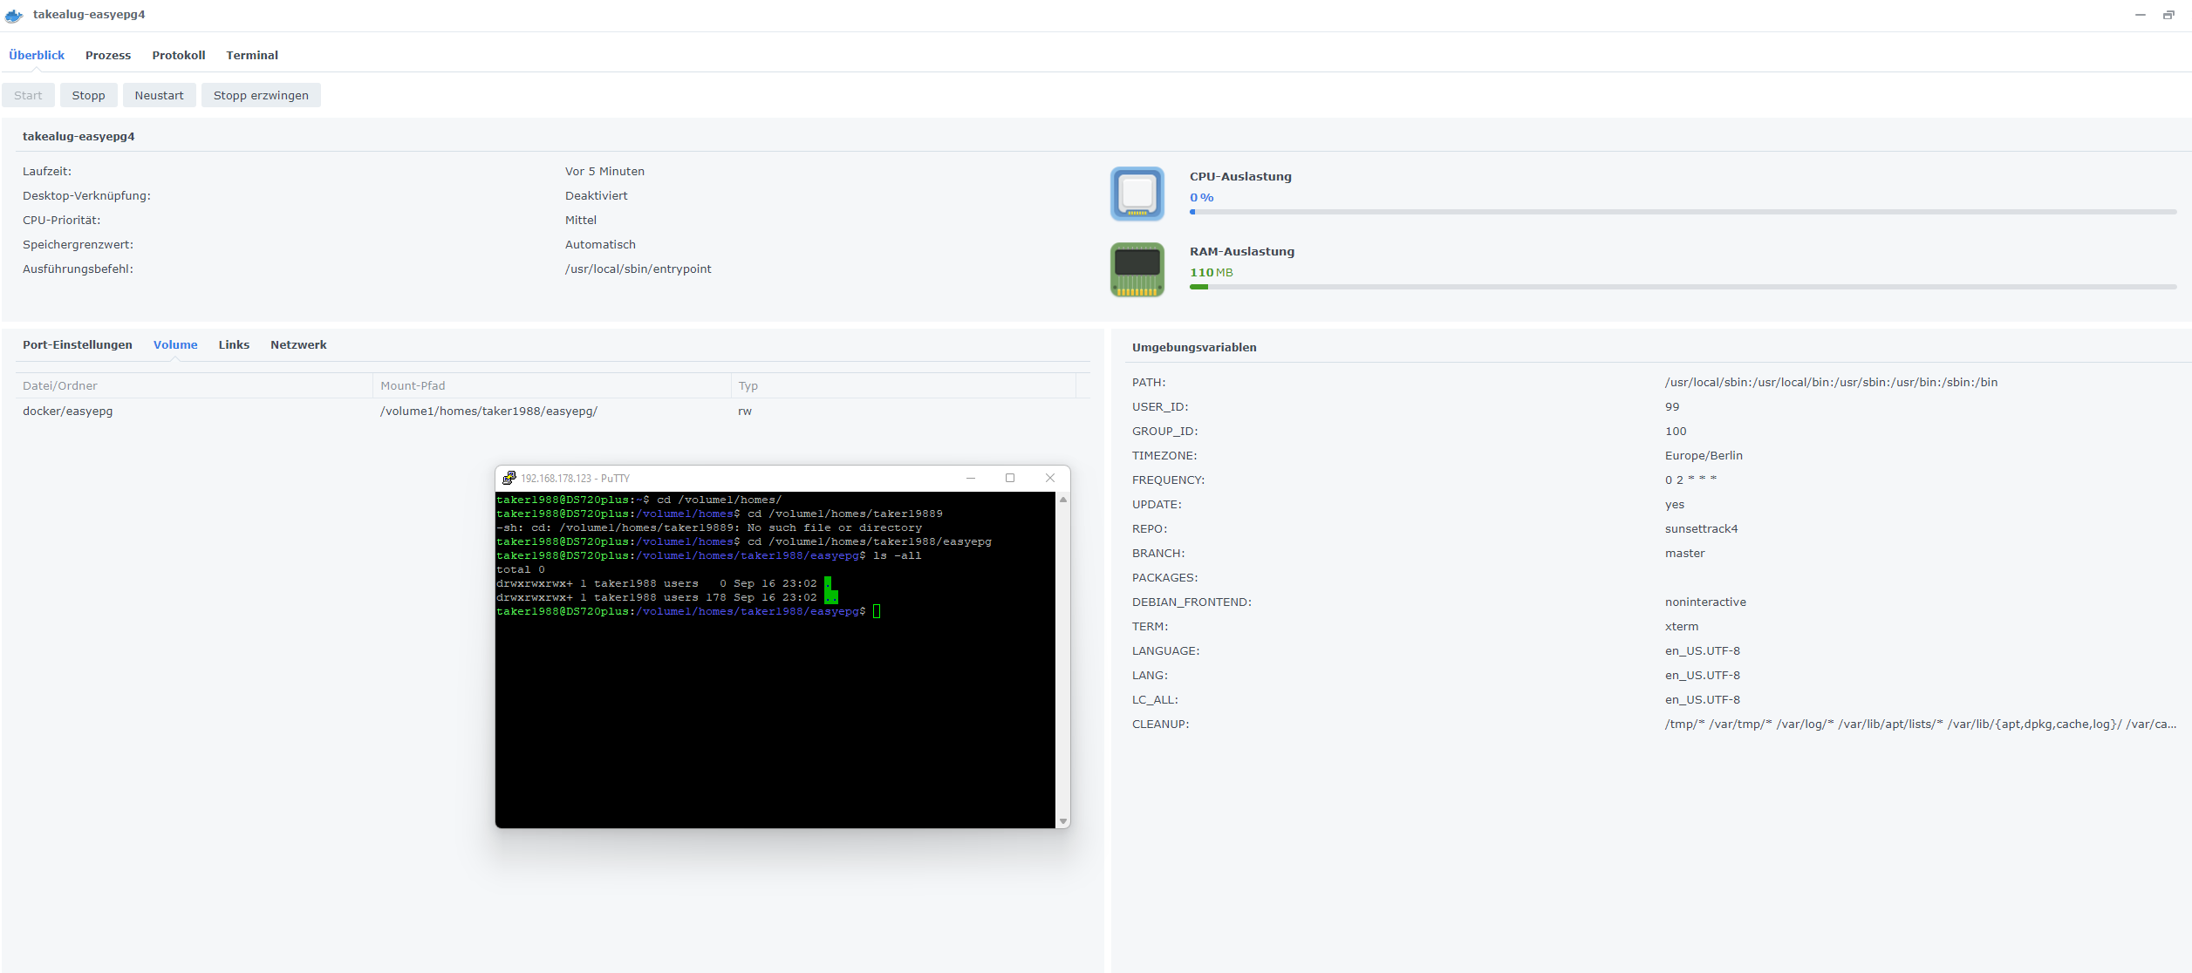
Task: Minimize the takealug-easyepg4 container window
Action: pyautogui.click(x=2140, y=15)
